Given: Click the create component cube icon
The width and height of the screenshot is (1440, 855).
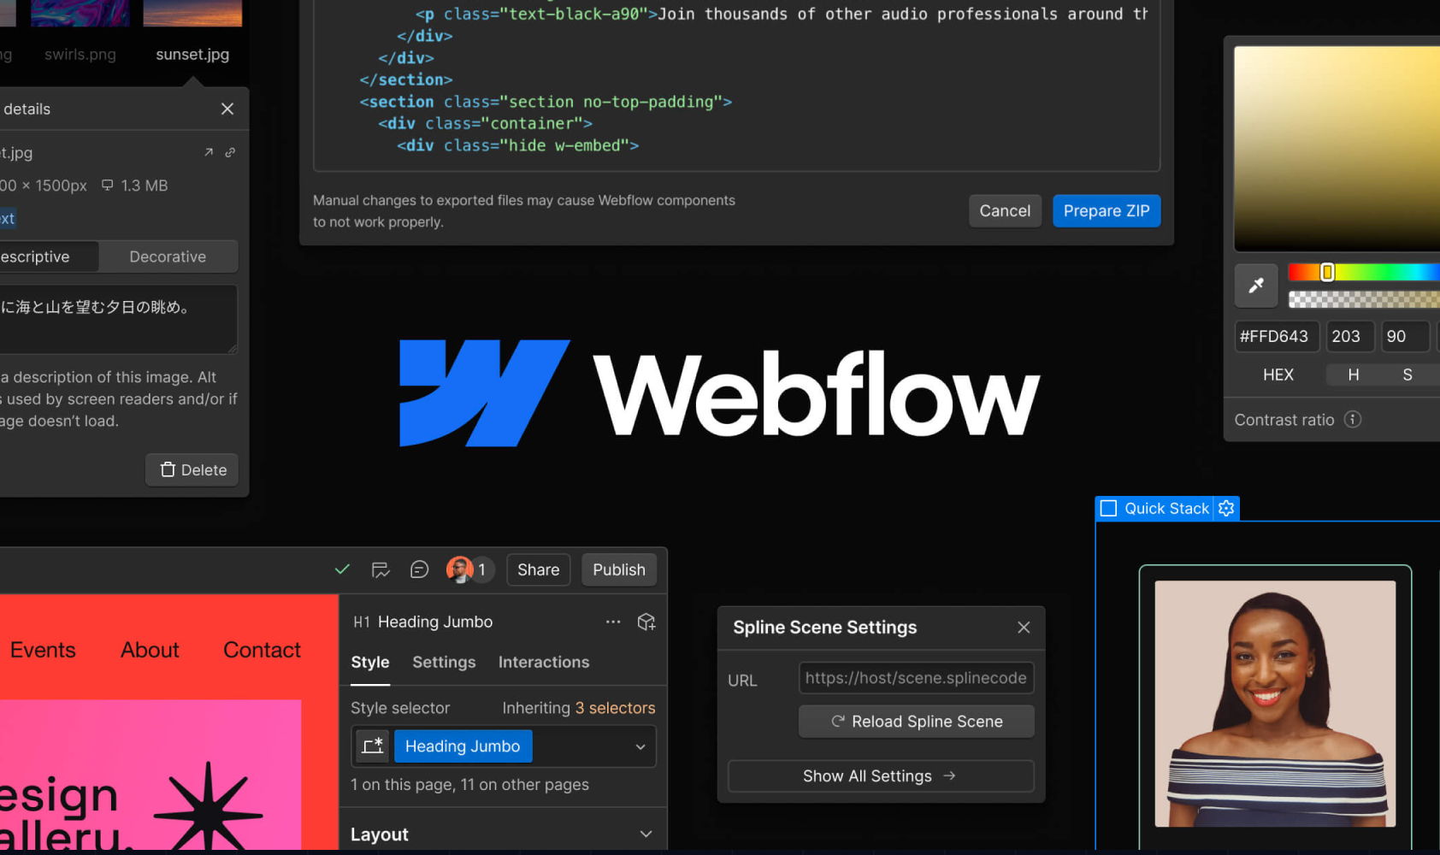Looking at the screenshot, I should click(x=646, y=622).
